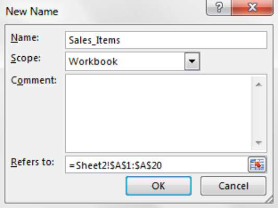This screenshot has height=208, width=278.
Task: Close the New Name dialog with X
Action: 252,7
